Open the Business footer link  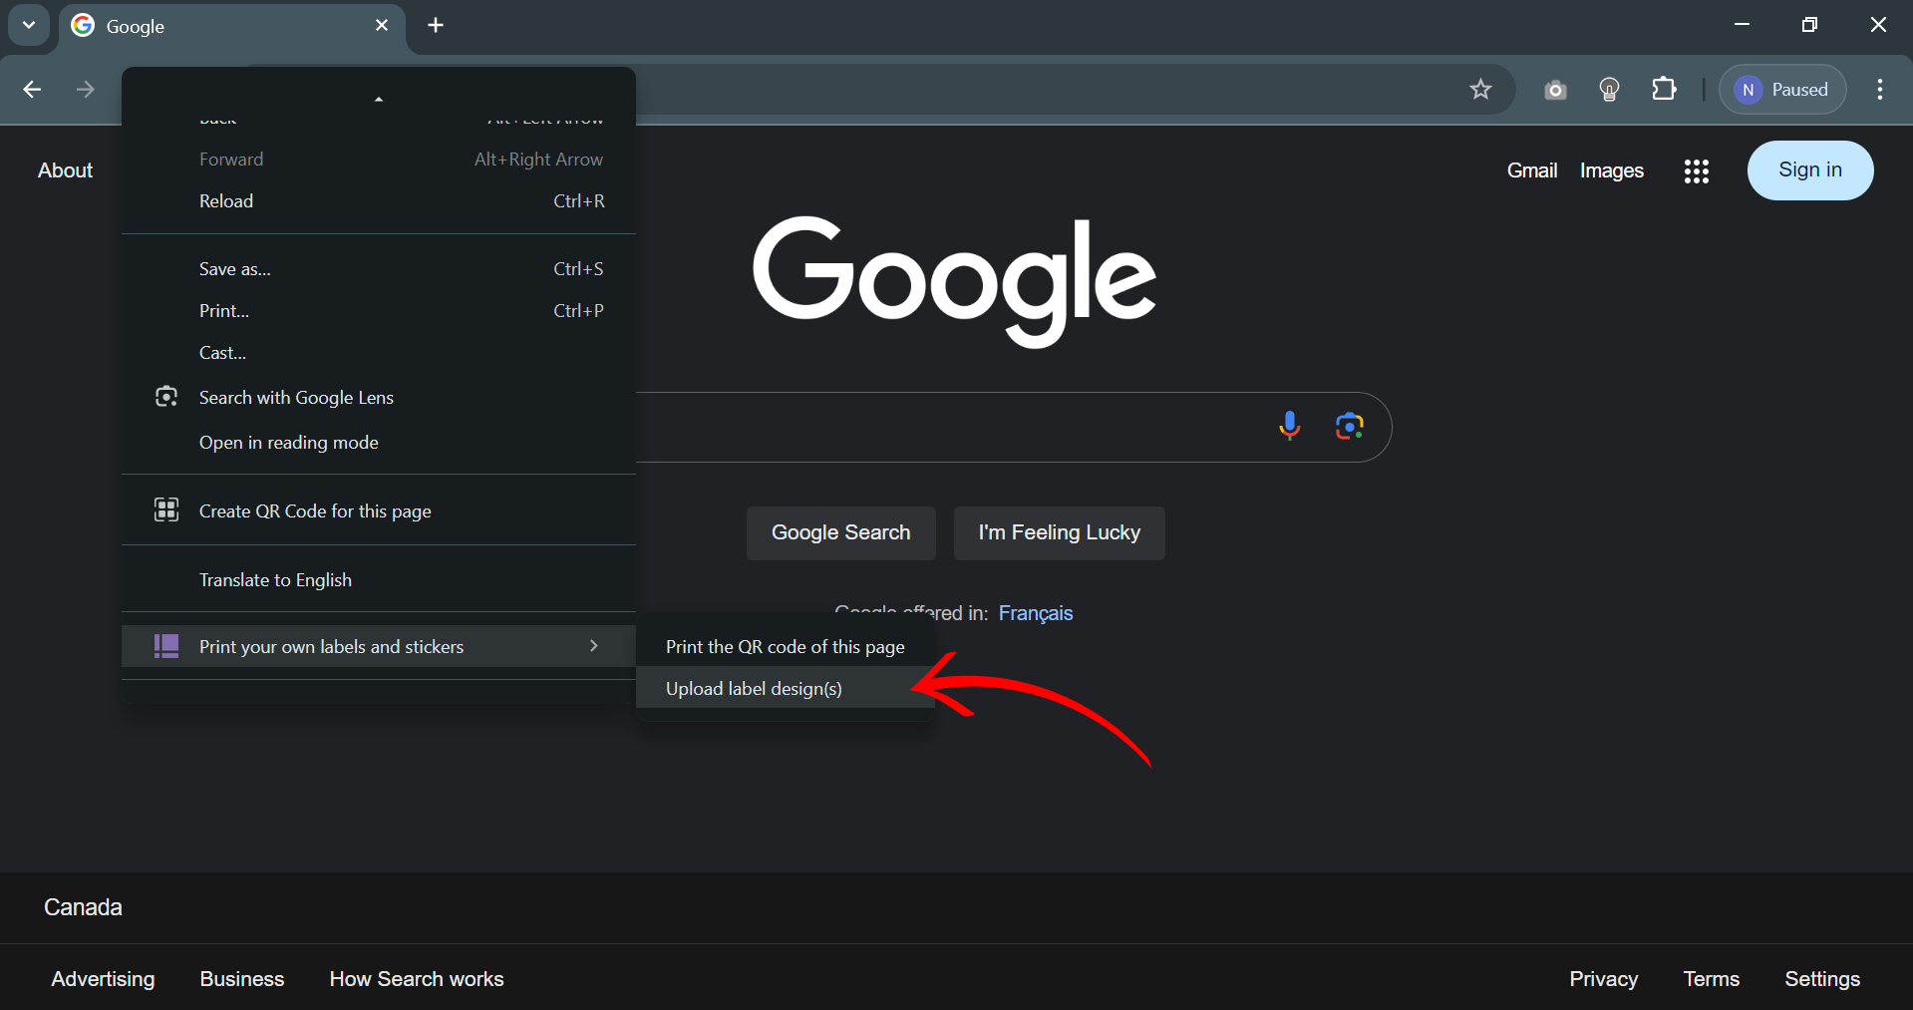(x=242, y=979)
